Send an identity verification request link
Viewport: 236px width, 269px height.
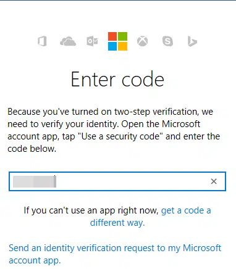coord(115,254)
